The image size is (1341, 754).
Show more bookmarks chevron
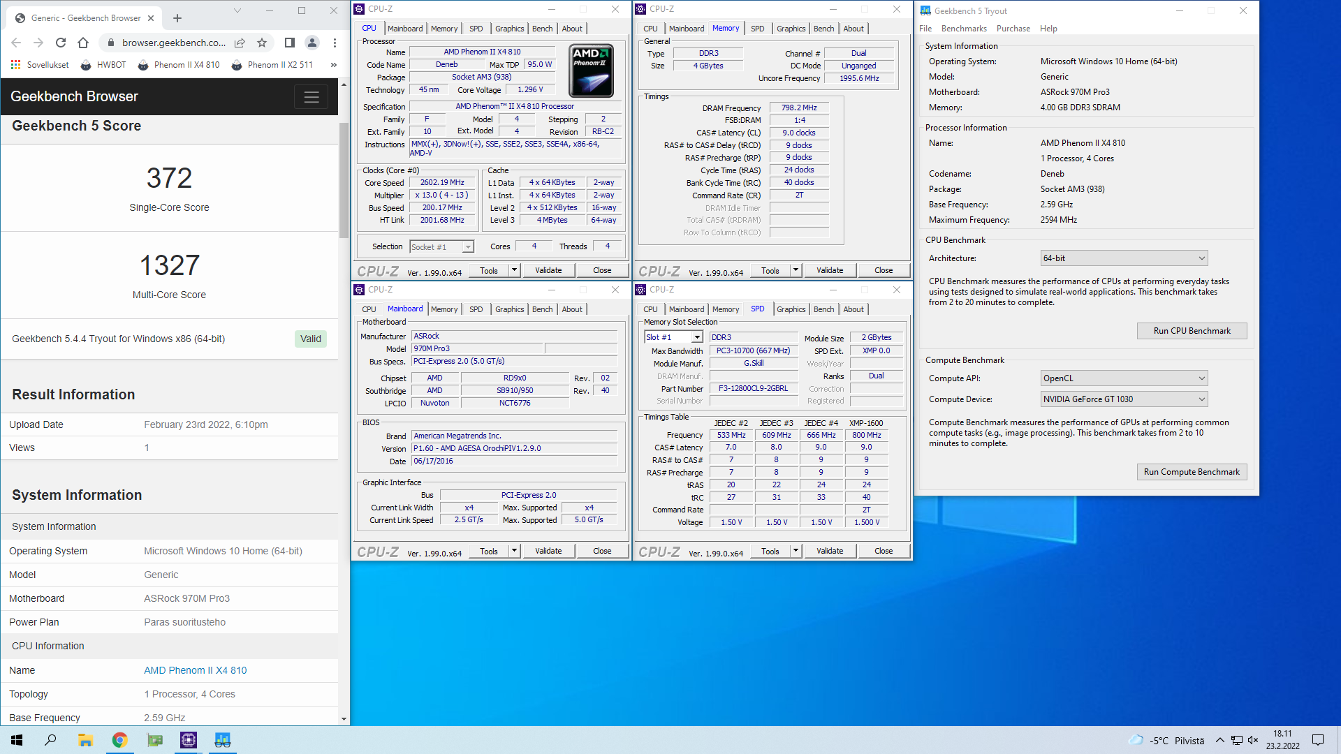(x=333, y=65)
